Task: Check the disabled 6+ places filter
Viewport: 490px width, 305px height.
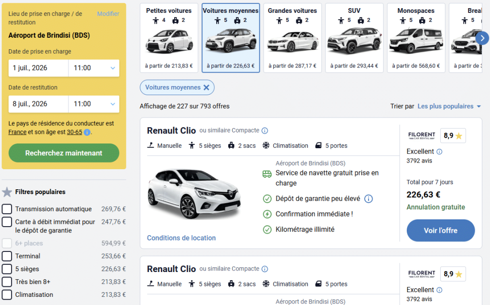Action: click(7, 243)
